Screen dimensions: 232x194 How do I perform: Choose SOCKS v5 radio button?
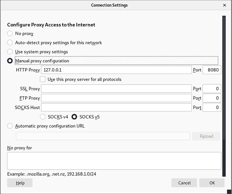tap(74, 117)
